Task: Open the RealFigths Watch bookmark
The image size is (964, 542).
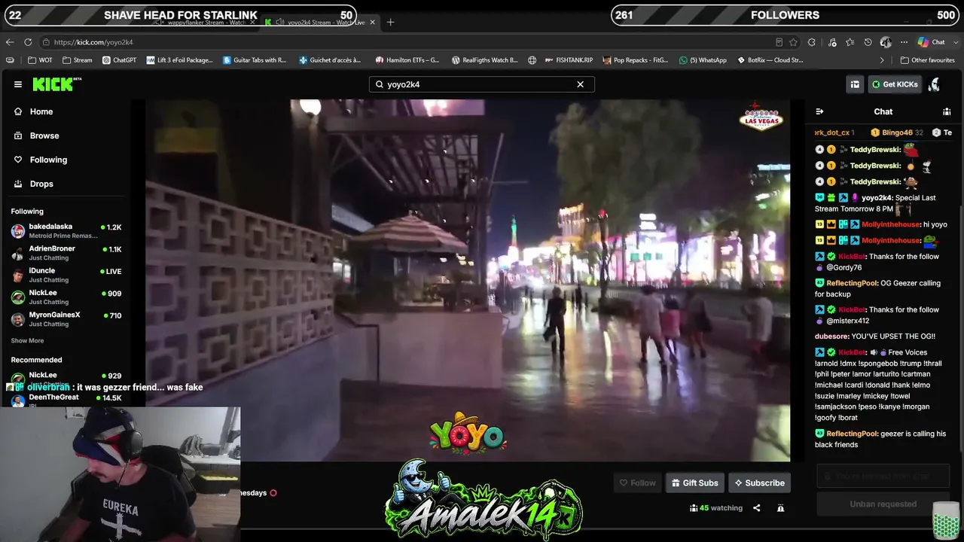Action: click(484, 60)
